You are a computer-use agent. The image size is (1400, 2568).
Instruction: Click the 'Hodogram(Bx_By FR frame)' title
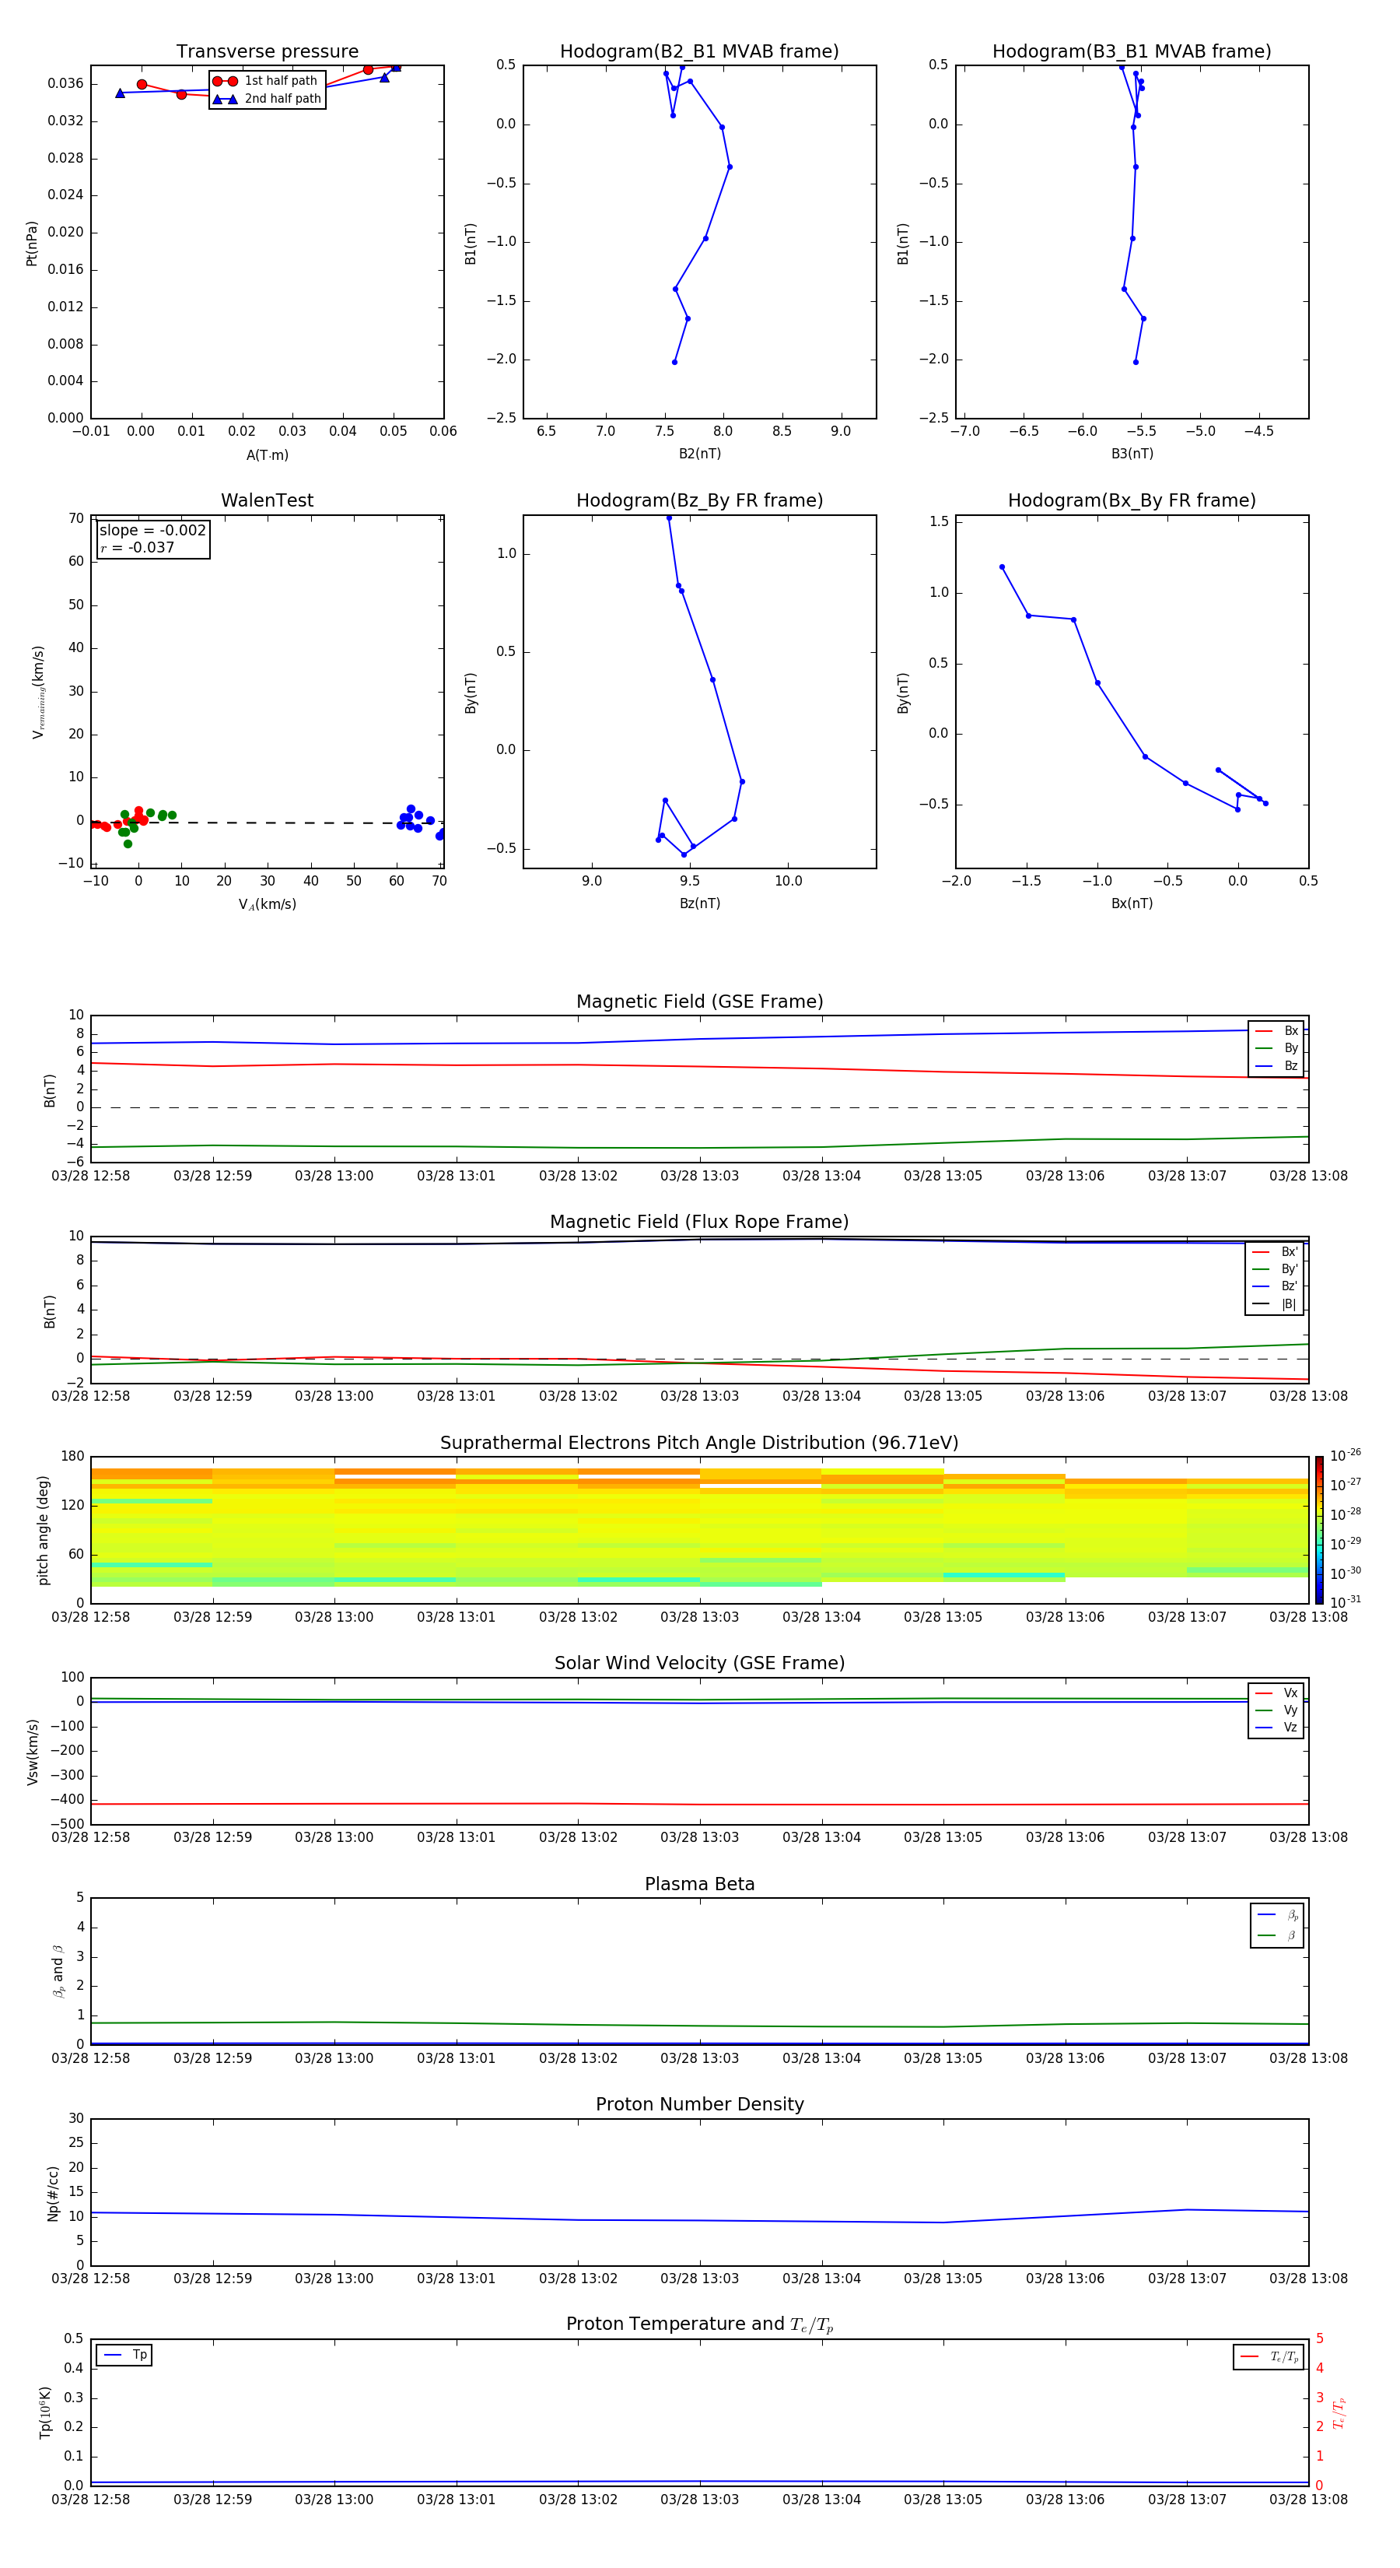tap(1132, 500)
